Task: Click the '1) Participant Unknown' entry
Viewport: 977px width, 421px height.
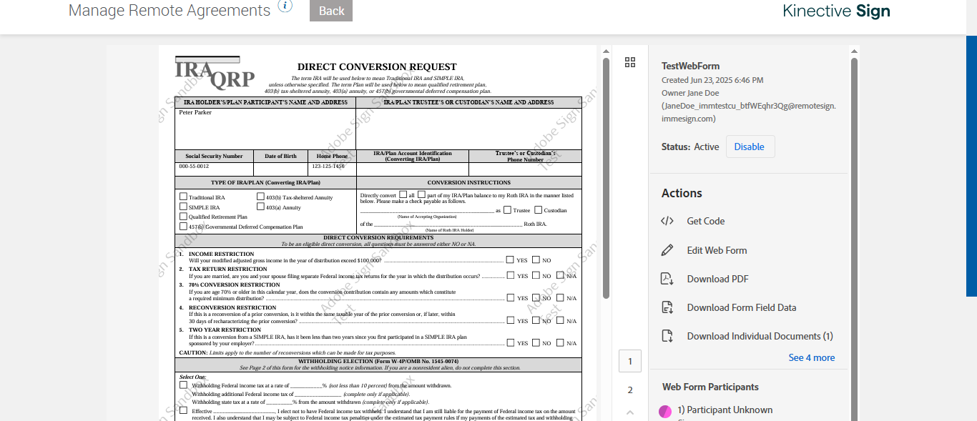Action: click(725, 410)
